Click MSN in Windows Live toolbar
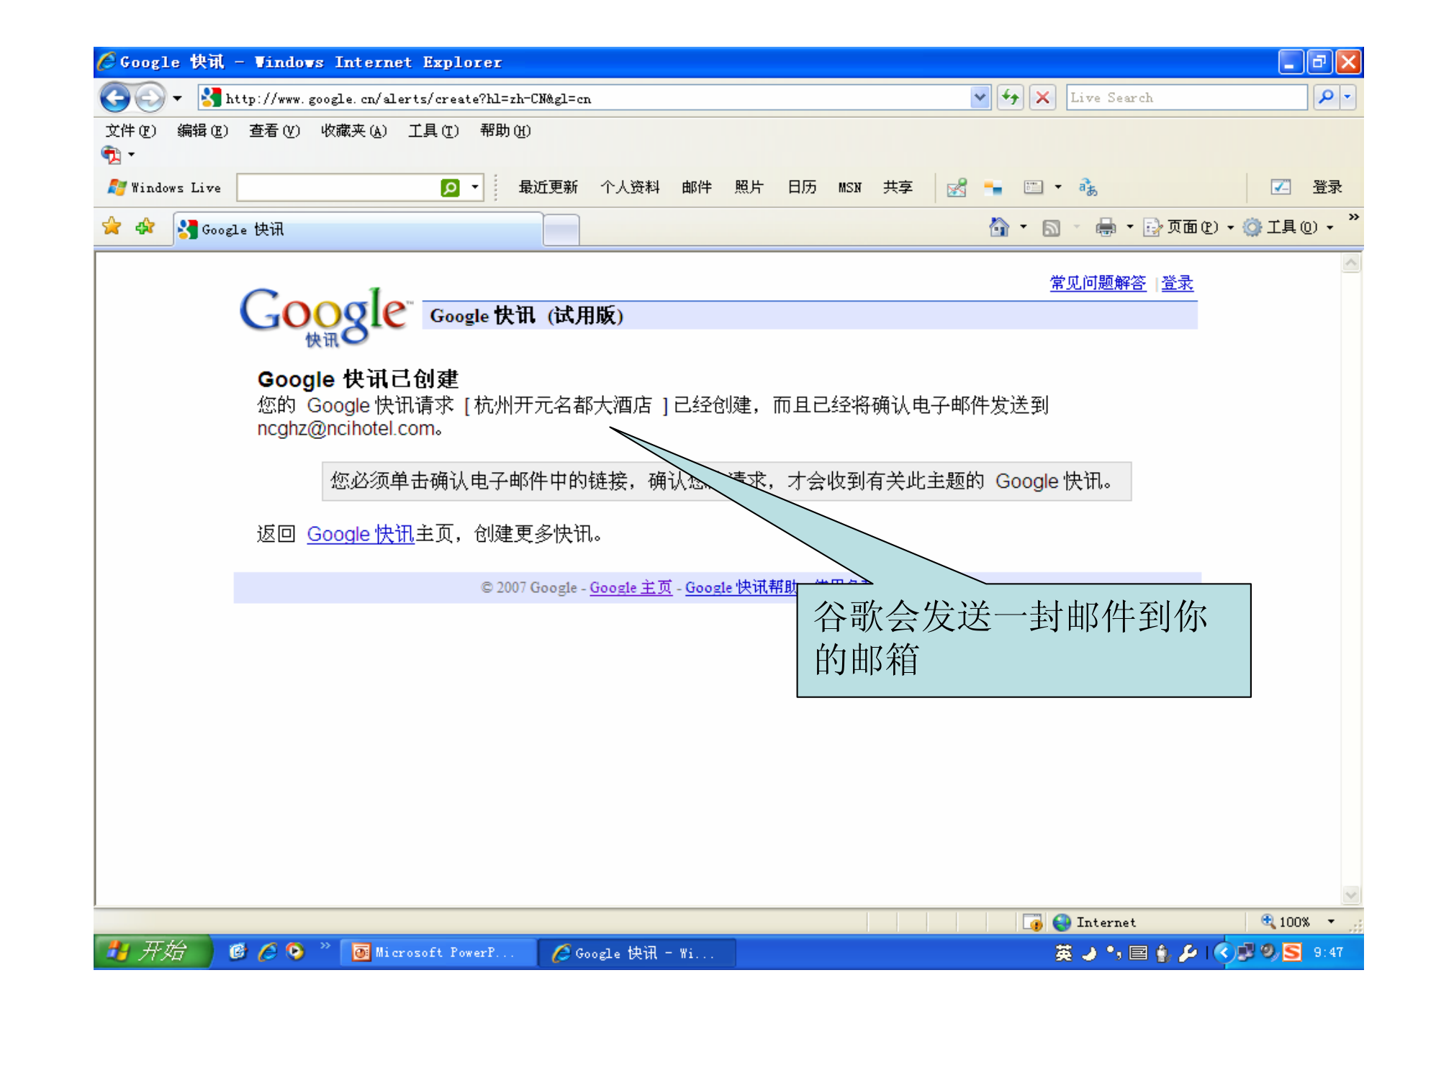 coord(849,188)
